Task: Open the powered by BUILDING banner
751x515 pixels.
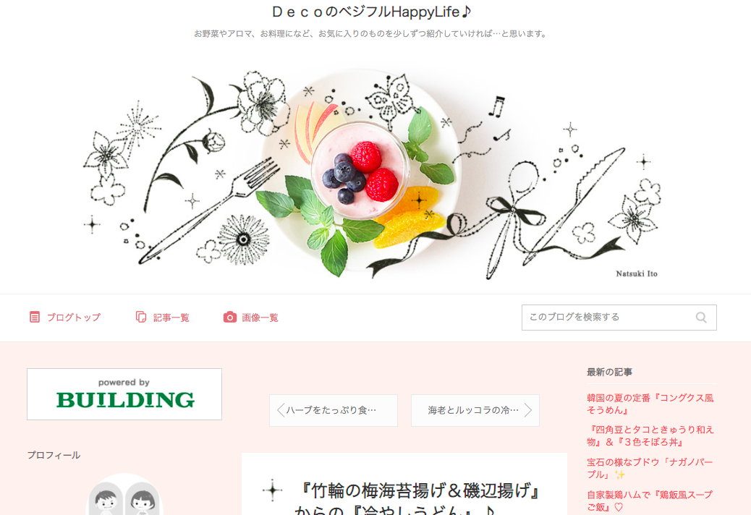Action: 124,394
